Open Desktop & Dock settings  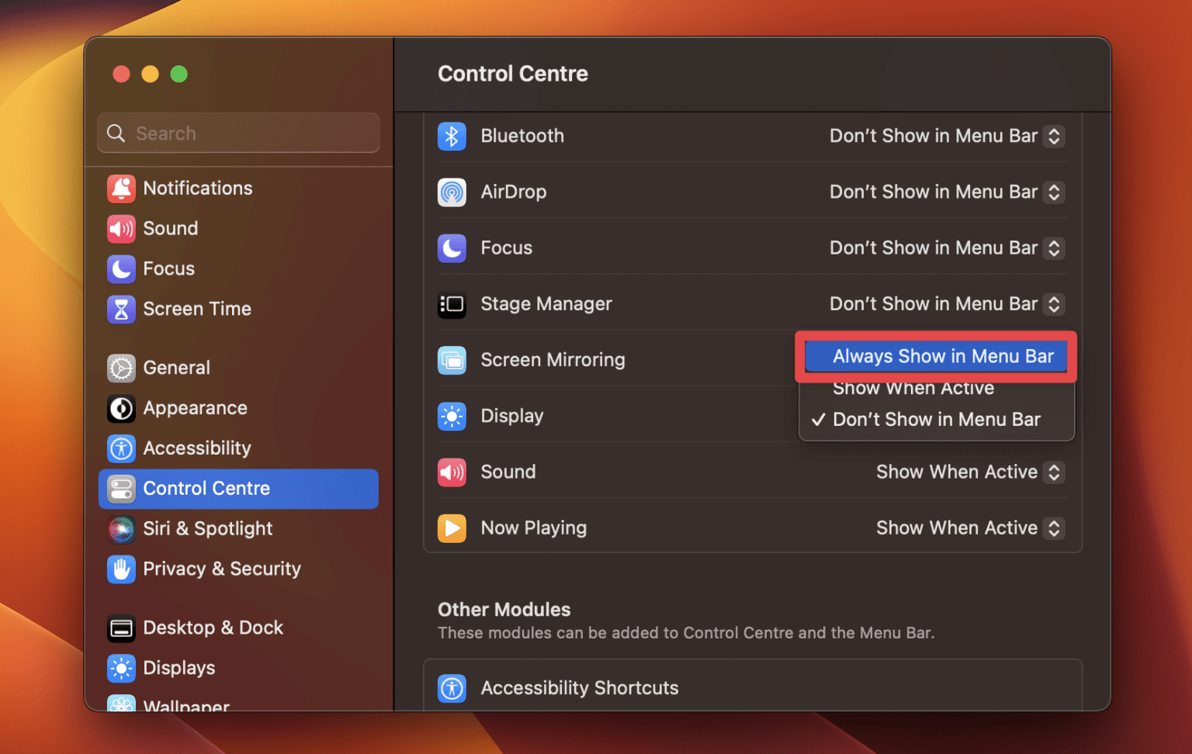click(x=213, y=628)
